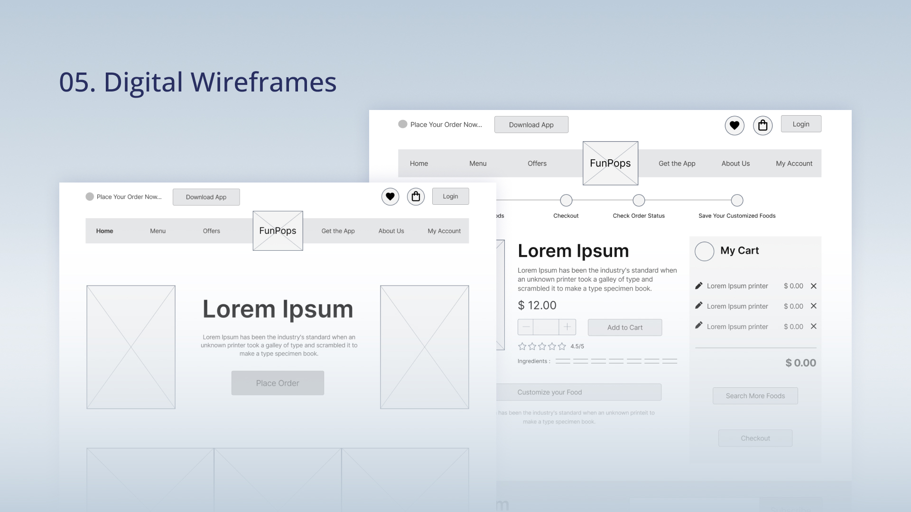Screen dimensions: 911x512
Task: Open Offers tab in front wireframe nav
Action: coord(212,231)
